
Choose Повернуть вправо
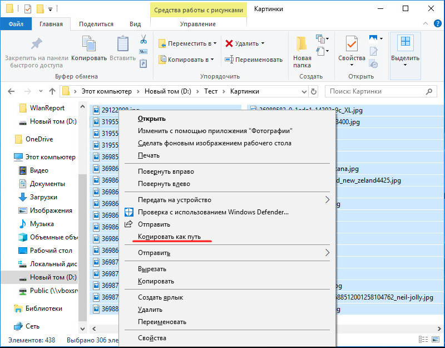[166, 171]
